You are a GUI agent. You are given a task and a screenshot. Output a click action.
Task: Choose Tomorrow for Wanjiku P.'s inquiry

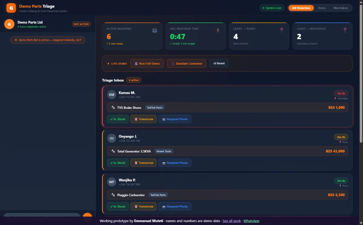(143, 207)
